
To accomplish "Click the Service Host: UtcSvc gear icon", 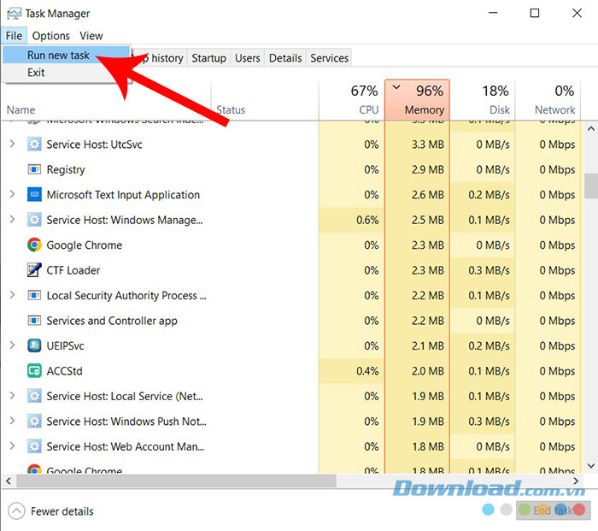I will (35, 145).
